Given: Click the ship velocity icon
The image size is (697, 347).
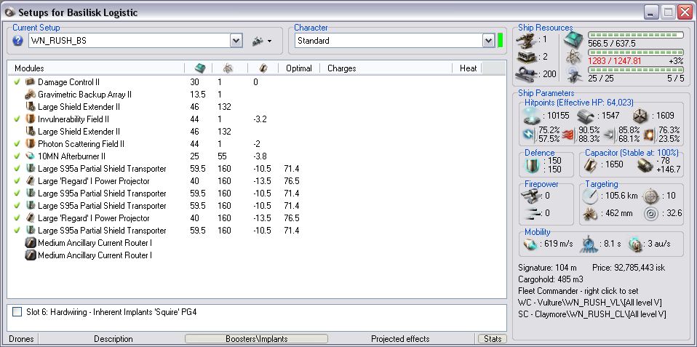Looking at the screenshot, I should pos(531,244).
